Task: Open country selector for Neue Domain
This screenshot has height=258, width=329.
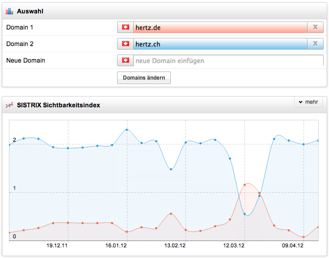Action: coord(125,60)
